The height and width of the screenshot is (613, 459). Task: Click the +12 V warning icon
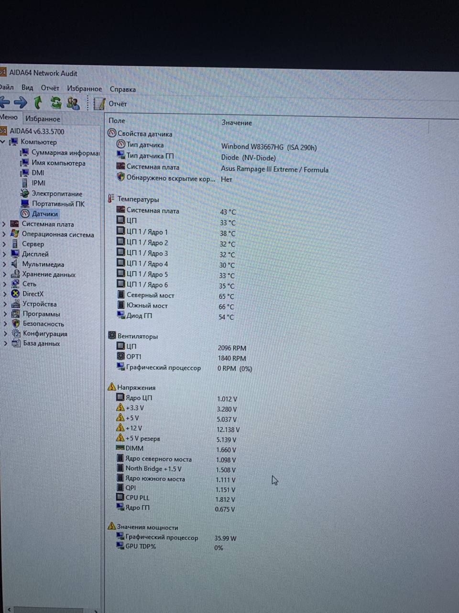120,428
